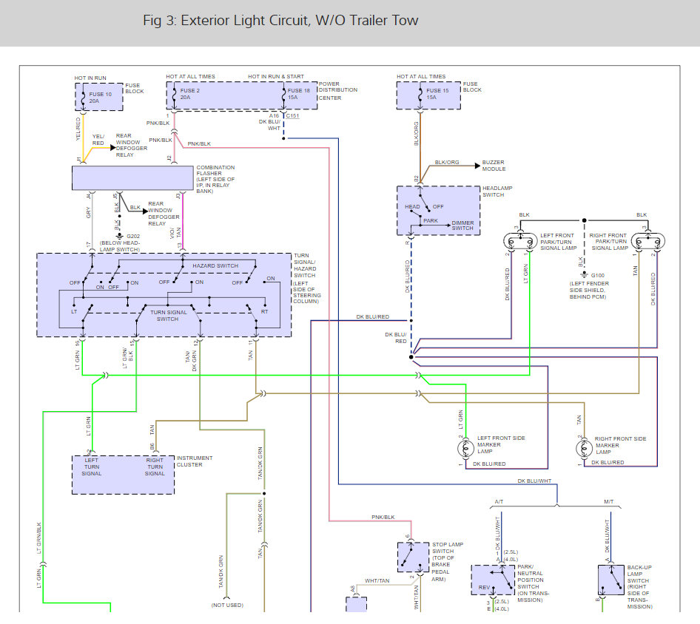
Task: Click the 'PARK' position in headlamp switch
Action: point(431,220)
